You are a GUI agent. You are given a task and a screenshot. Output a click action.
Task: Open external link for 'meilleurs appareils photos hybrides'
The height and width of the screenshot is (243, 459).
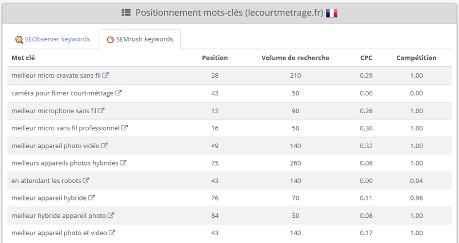[x=123, y=163]
